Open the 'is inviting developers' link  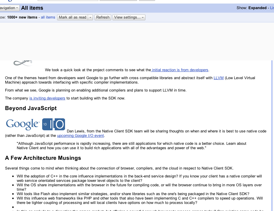click(x=47, y=98)
